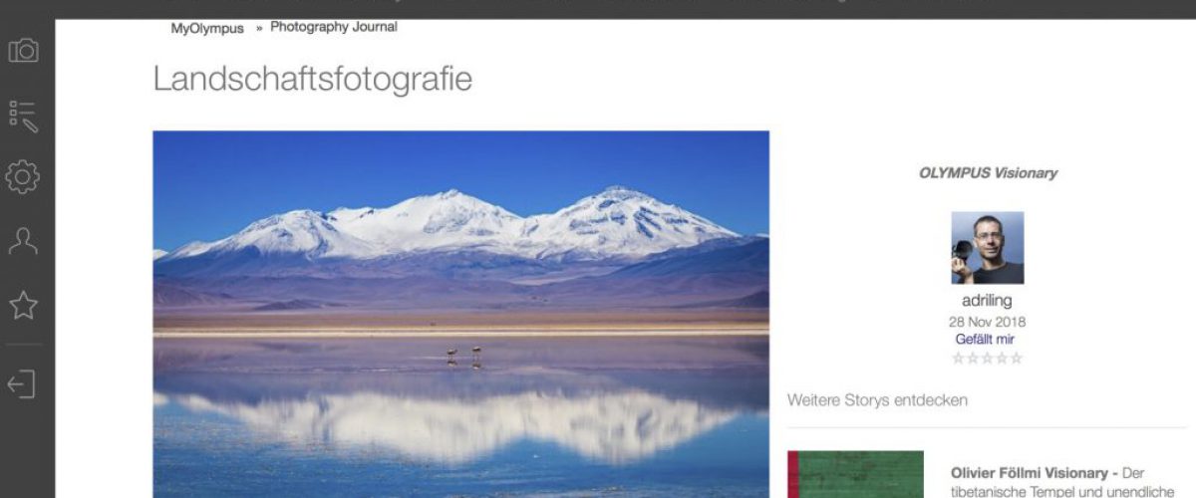Select the Weitere Storys entdecken heading
Screen dimensions: 1196x498
[x=877, y=400]
